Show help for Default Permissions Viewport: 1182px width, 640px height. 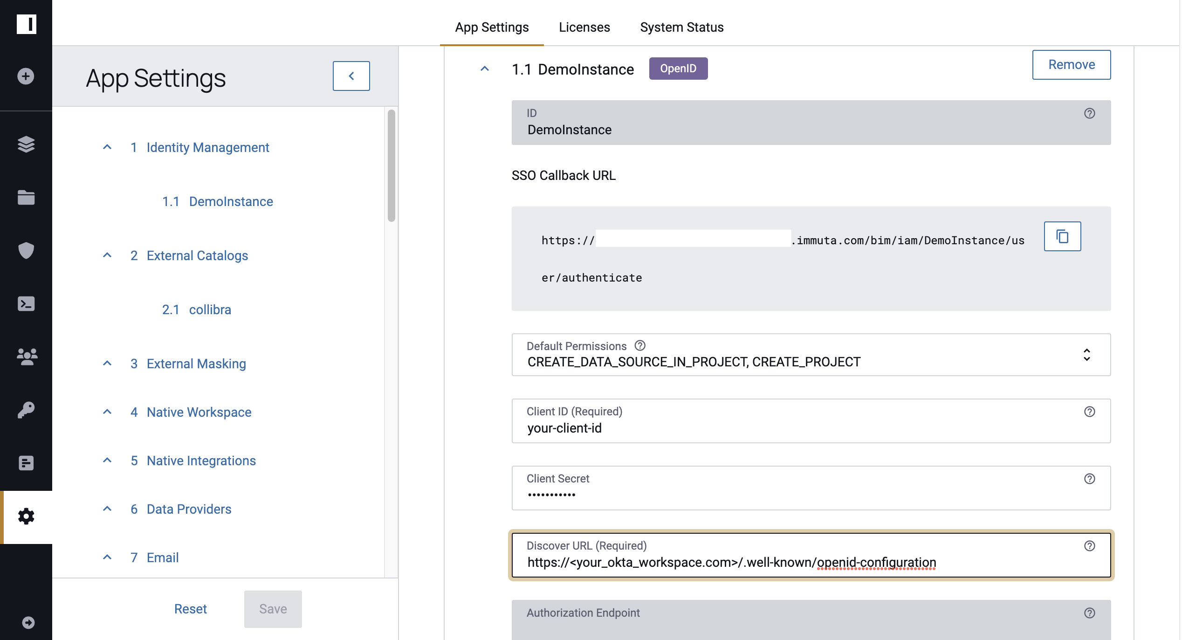(640, 345)
